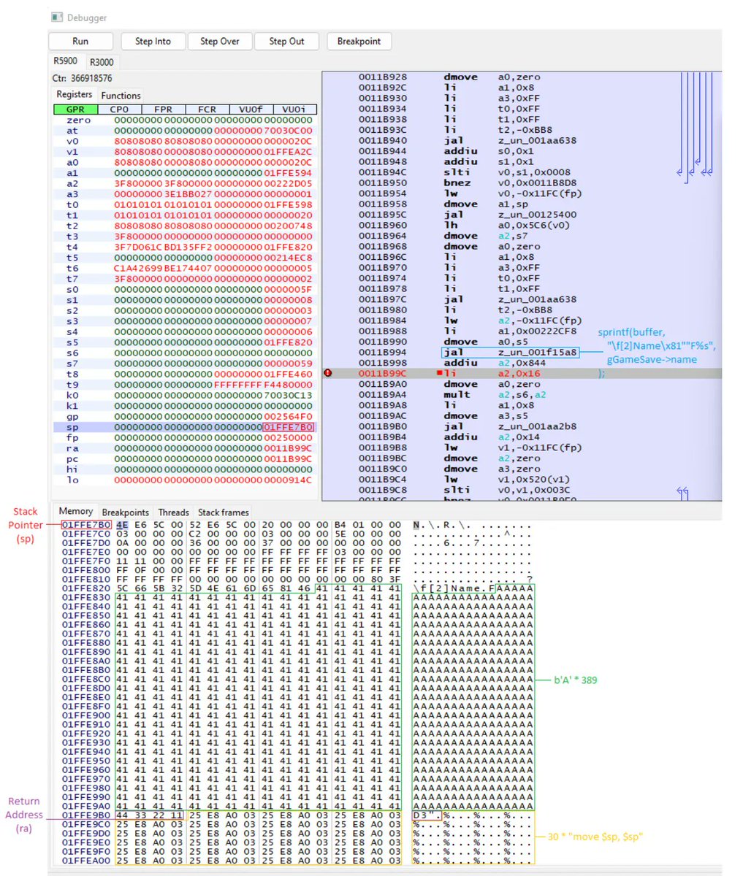Screen dimensions: 743x876
Task: Click the Step Into button
Action: 153,42
